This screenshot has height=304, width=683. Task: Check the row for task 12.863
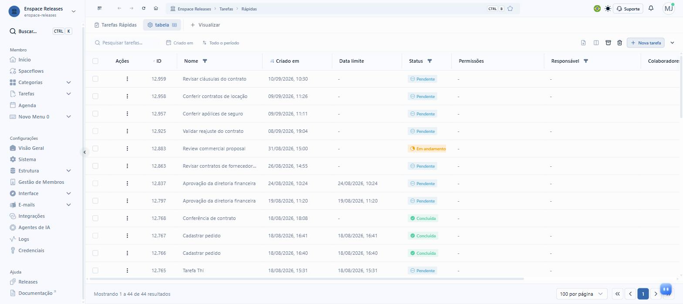pos(95,166)
